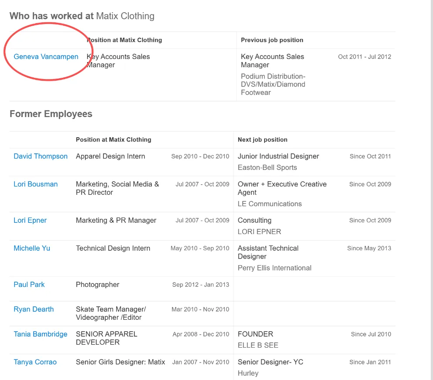Screen dimensions: 433x380
Task: Open Geneva Vancampen's profile link
Action: [x=46, y=57]
